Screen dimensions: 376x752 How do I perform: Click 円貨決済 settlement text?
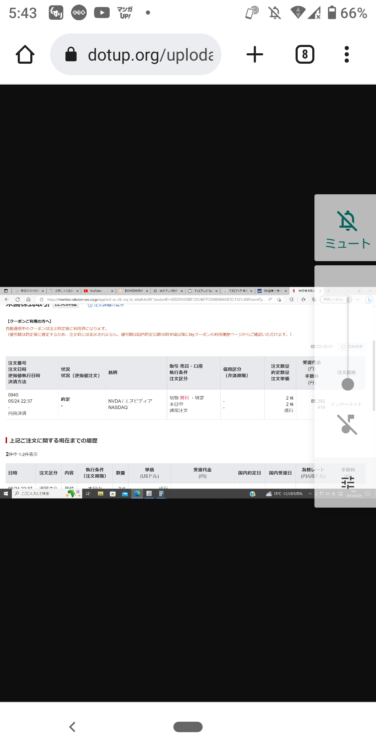[x=17, y=413]
